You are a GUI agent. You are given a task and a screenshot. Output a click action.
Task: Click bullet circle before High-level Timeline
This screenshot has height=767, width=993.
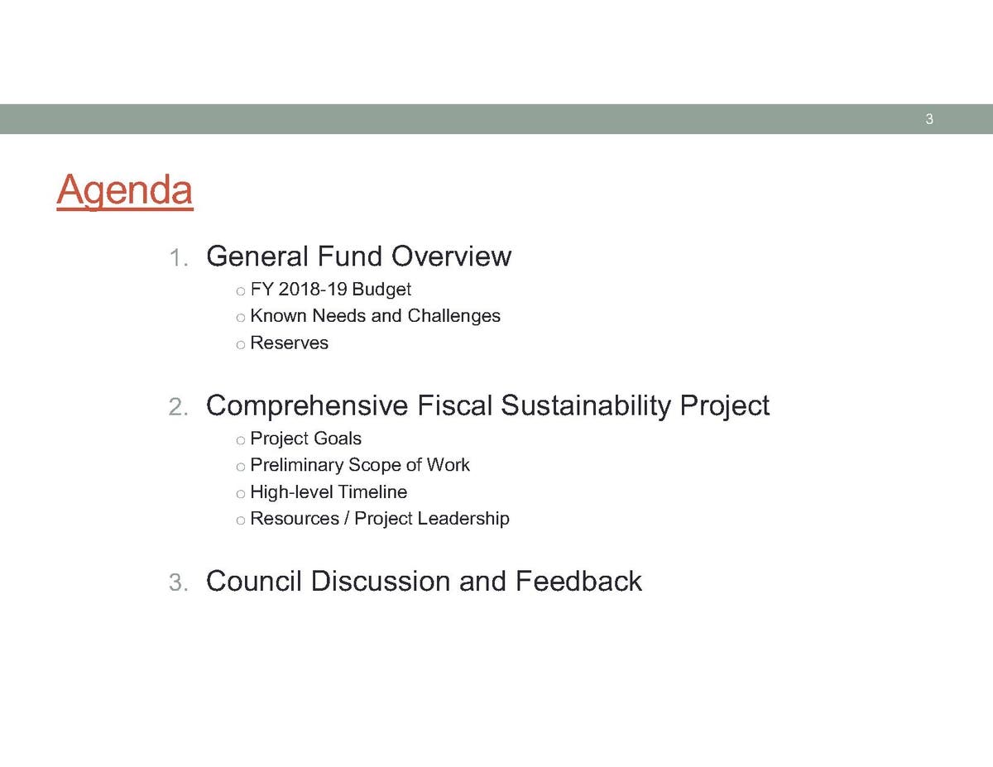coord(240,494)
